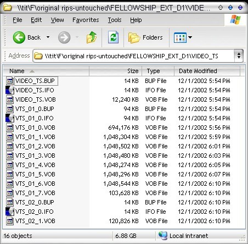248x244 pixels.
Task: Toggle the Folders pane button
Action: 145,37
